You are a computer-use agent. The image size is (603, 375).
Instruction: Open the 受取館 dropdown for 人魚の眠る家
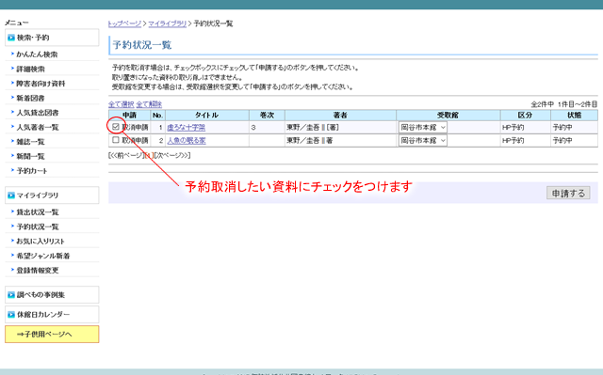click(423, 141)
